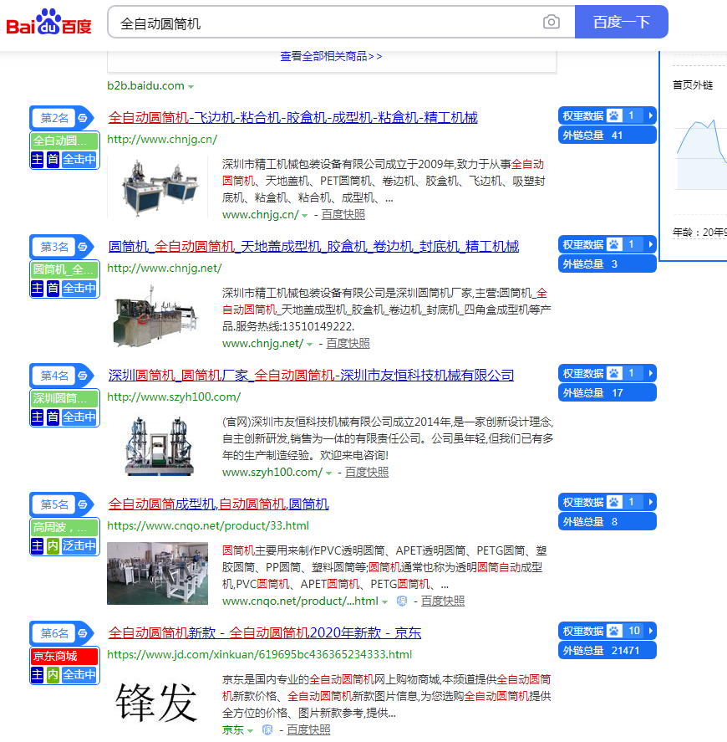Expand 权重数据 arrow for jd.com result

[650, 631]
